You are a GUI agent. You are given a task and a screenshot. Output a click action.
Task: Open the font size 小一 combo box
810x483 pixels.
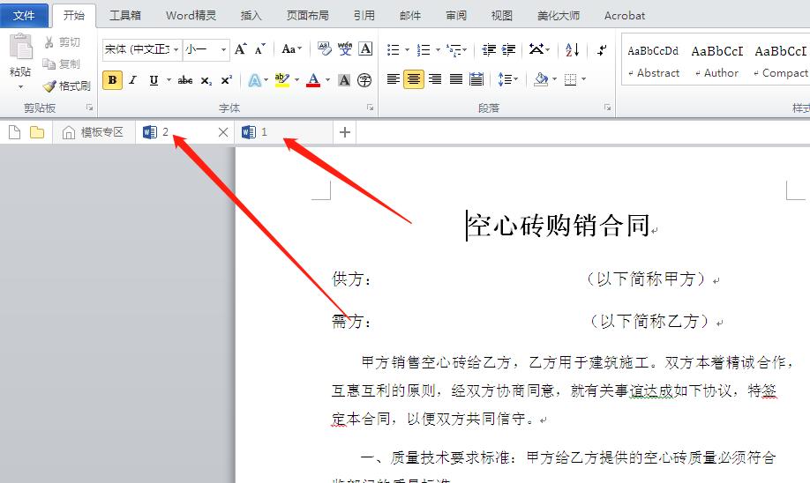(x=206, y=49)
